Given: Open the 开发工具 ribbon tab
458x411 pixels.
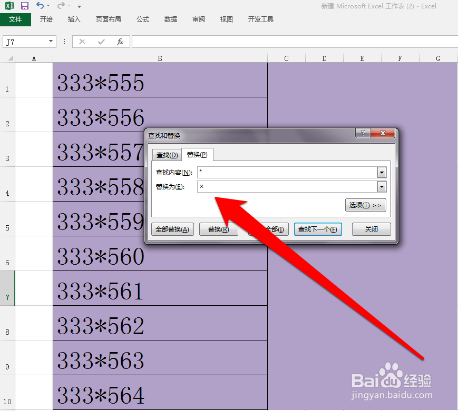Looking at the screenshot, I should [x=261, y=19].
